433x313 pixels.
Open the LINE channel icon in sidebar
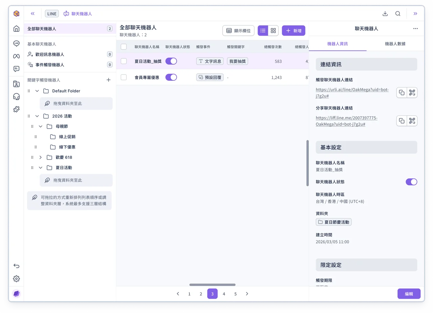click(x=16, y=43)
